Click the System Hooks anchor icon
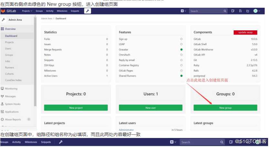Viewport: 270px width, 147px height. (x=2, y=104)
